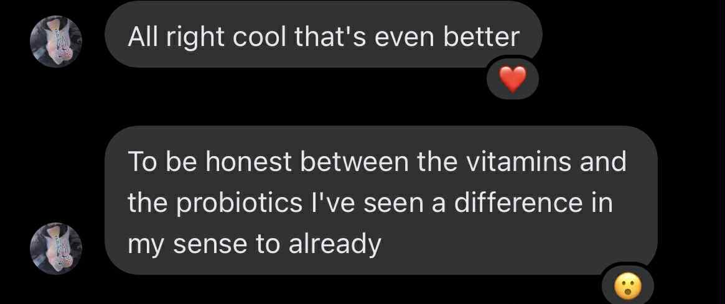Click the line 'my sense to already'
Image resolution: width=725 pixels, height=304 pixels.
coord(254,245)
